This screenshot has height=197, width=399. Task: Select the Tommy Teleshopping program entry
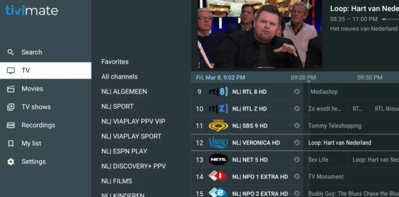tap(335, 126)
